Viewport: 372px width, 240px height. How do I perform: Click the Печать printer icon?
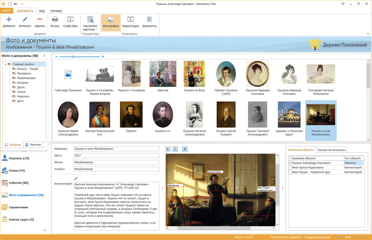pos(55,20)
